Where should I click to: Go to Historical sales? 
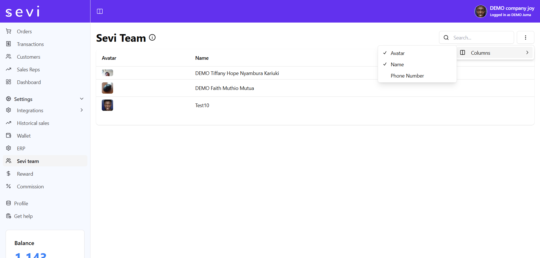pyautogui.click(x=33, y=123)
